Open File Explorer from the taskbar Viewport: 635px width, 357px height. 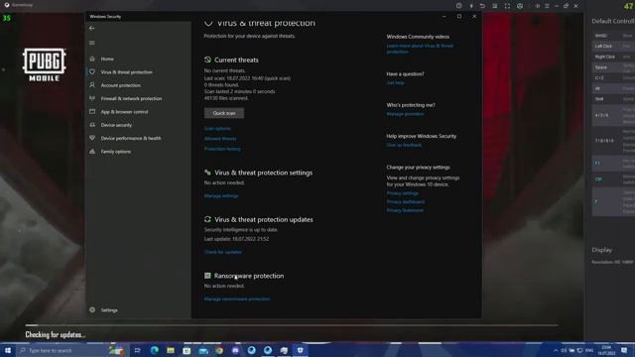point(171,350)
